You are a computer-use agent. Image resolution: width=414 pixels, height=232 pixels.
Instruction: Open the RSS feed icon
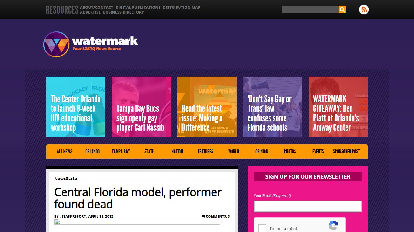click(x=364, y=10)
